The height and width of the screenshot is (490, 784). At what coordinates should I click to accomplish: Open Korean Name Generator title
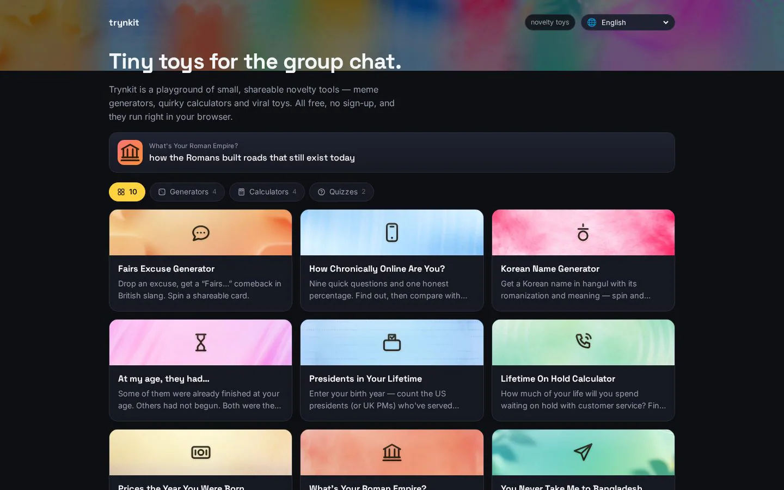pos(550,269)
